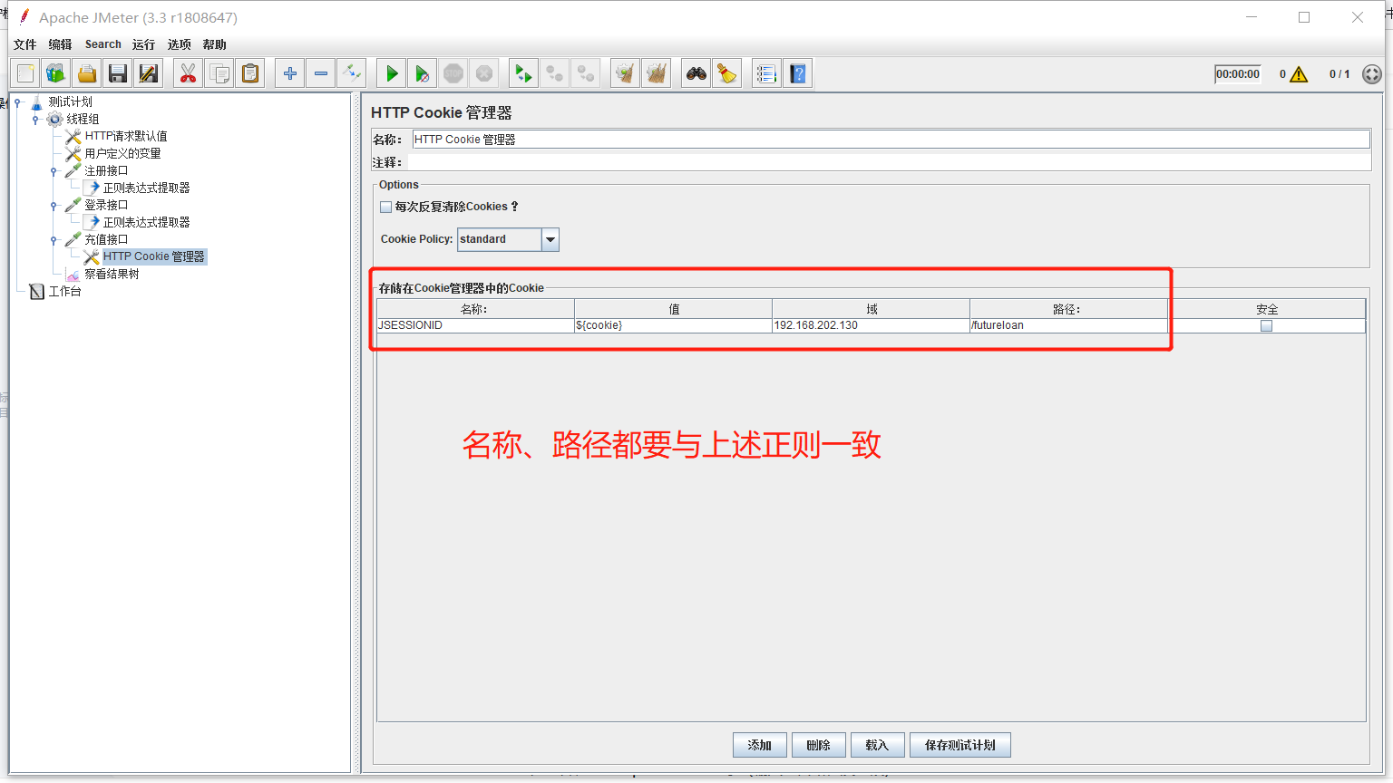
Task: Collapse the 注册接口 tree node
Action: coord(54,171)
